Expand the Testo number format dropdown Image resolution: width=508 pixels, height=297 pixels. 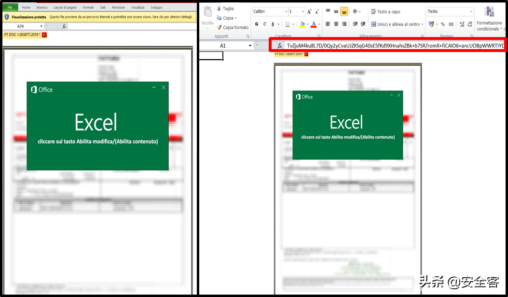point(471,12)
